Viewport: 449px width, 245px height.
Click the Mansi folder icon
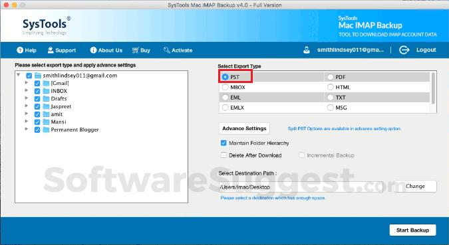coord(46,122)
